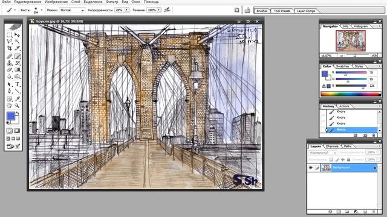Image resolution: width=387 pixels, height=217 pixels.
Task: Select the Lasso tool
Action: click(x=10, y=42)
